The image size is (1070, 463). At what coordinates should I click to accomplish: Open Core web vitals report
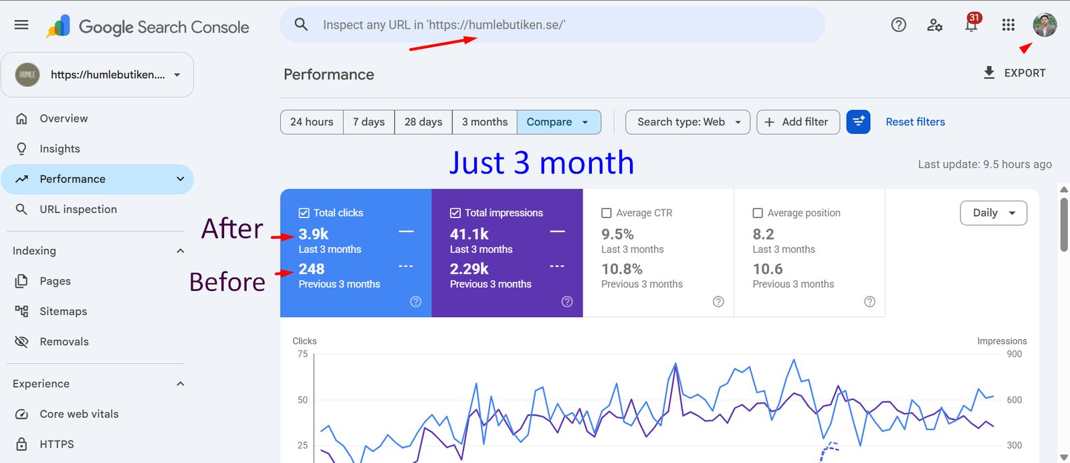97,413
